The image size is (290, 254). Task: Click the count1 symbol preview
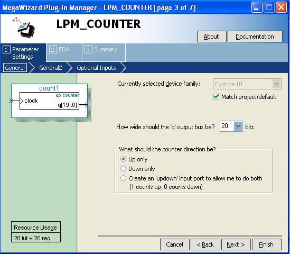pos(49,101)
